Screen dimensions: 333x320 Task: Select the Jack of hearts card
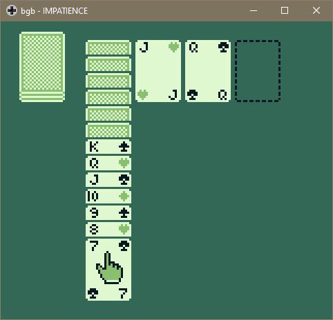pyautogui.click(x=158, y=71)
